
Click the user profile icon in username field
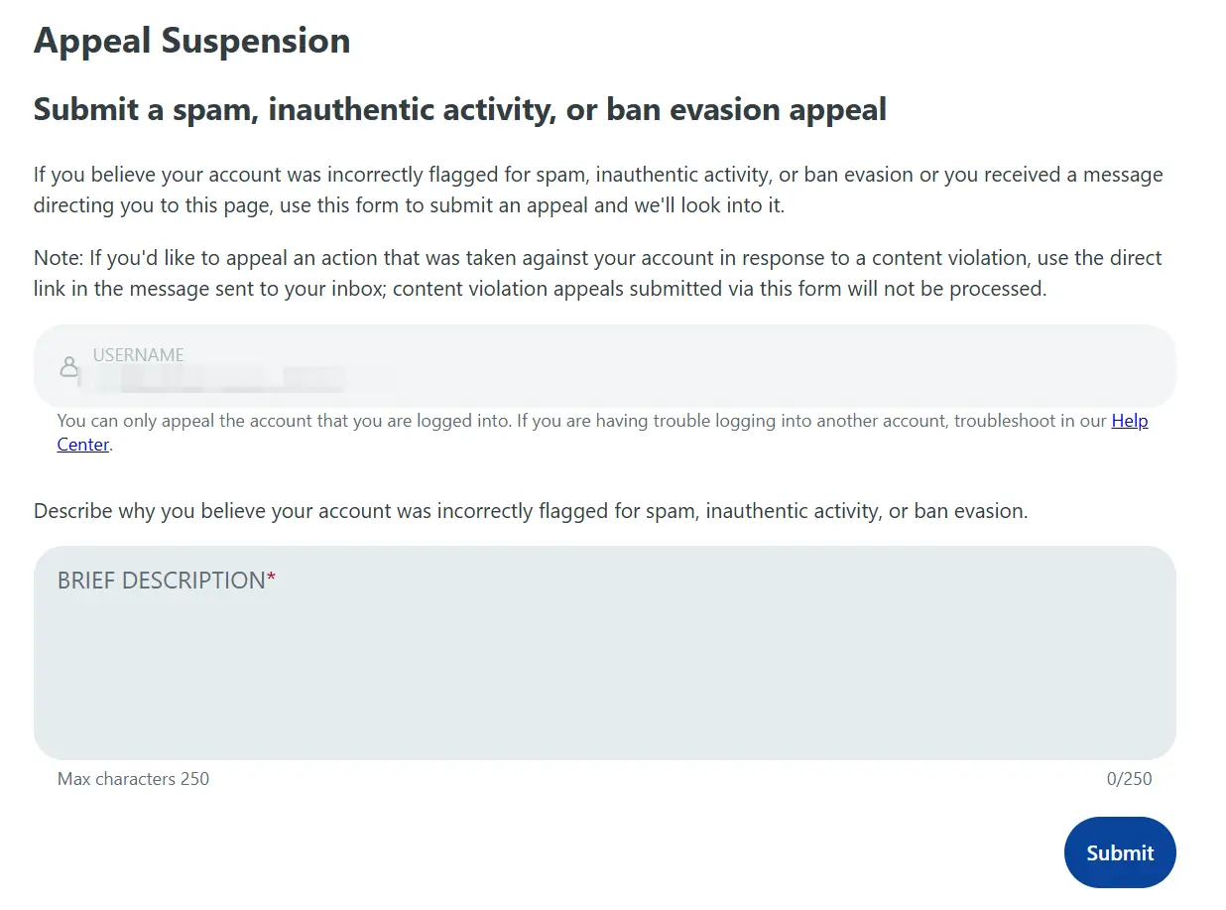coord(68,367)
